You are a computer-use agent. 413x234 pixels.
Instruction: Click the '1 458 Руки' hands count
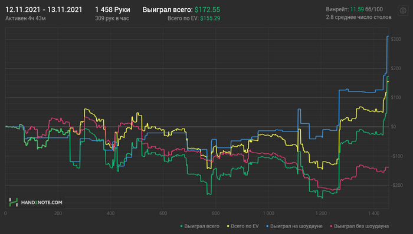(113, 10)
